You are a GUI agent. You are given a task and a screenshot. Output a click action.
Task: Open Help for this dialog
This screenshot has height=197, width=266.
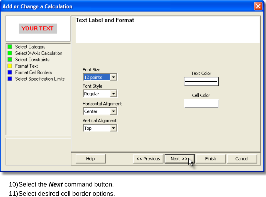point(90,159)
